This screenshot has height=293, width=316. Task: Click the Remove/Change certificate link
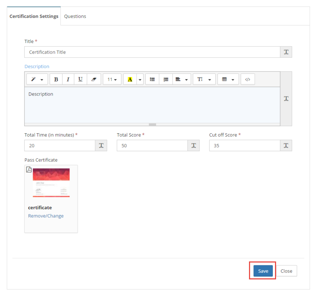pos(46,216)
